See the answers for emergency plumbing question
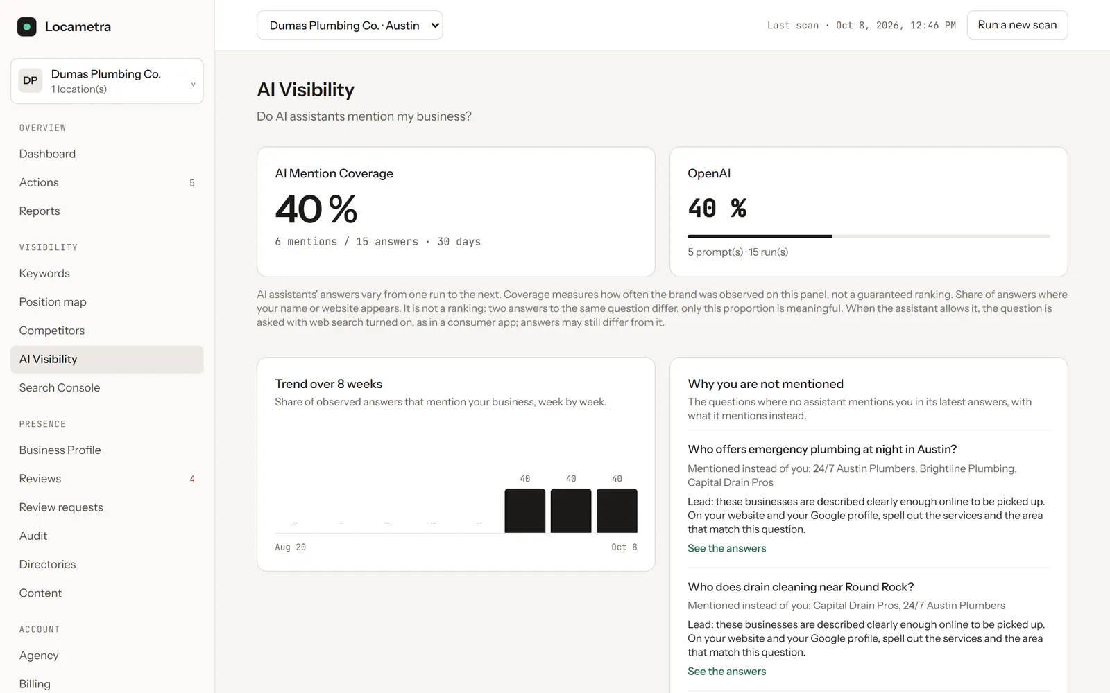 click(x=726, y=548)
